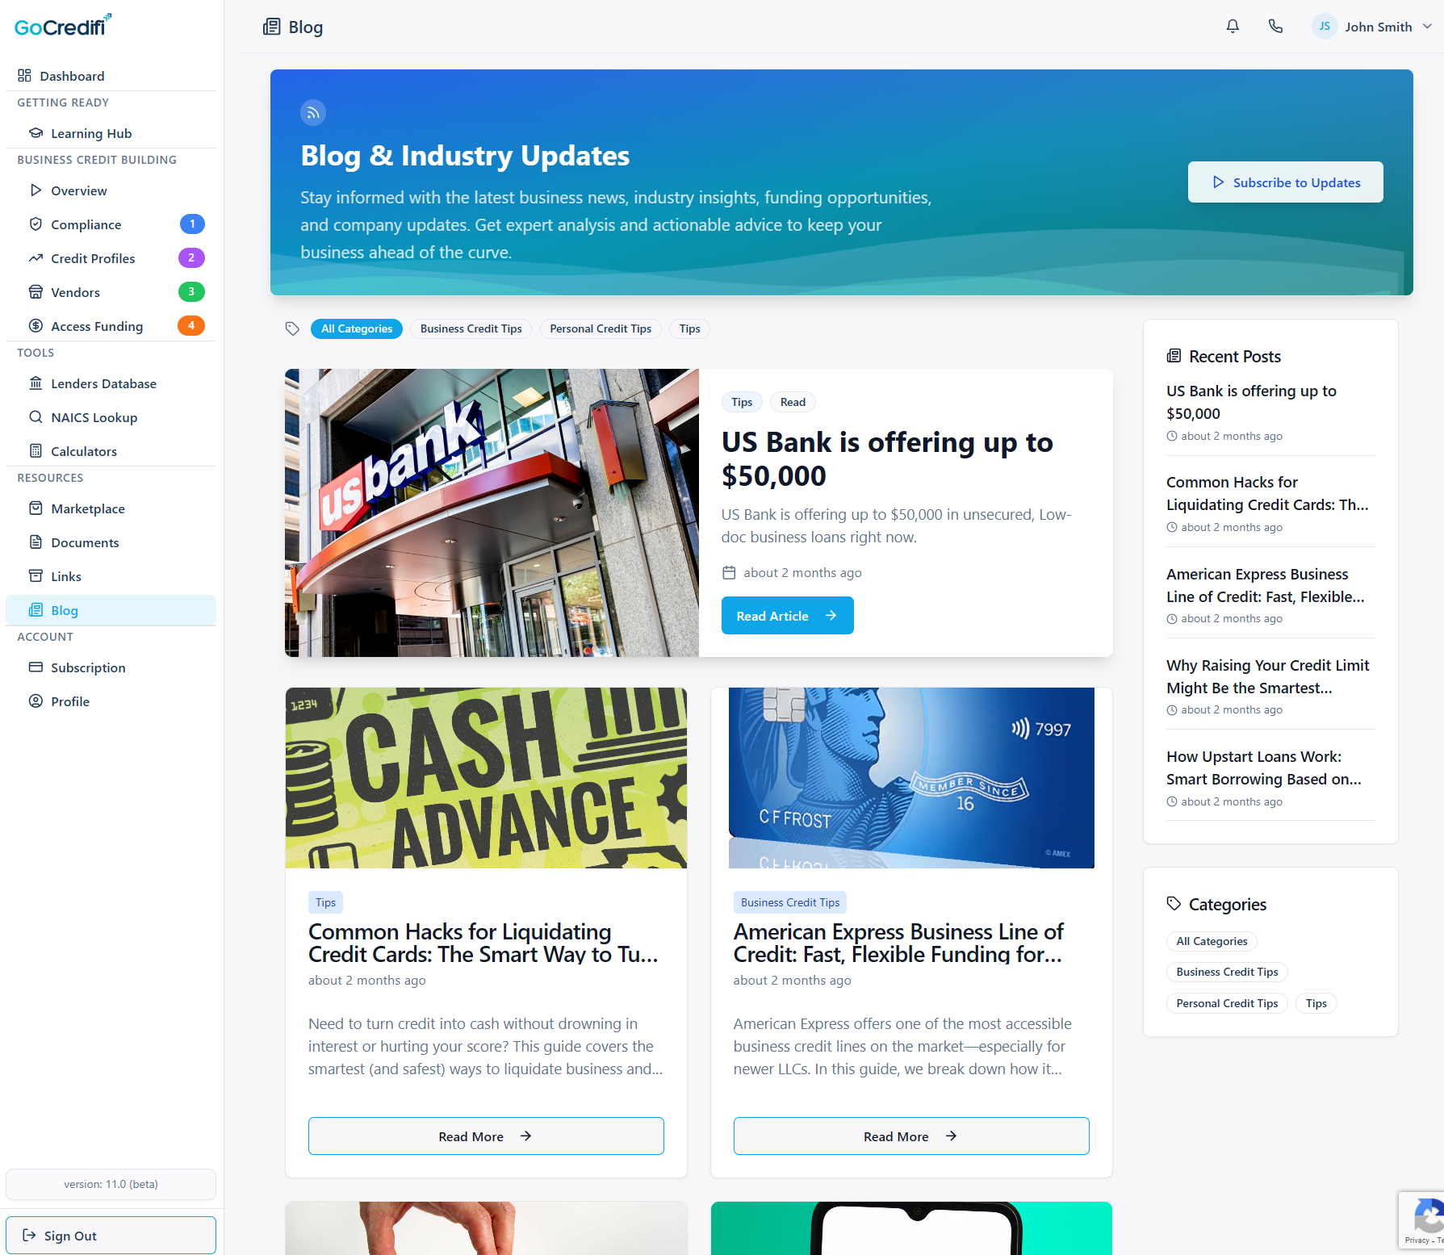The image size is (1444, 1255).
Task: Open the NAICS Lookup tool
Action: [94, 417]
